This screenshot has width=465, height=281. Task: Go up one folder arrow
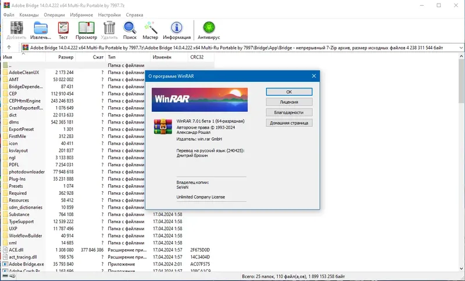[9, 48]
